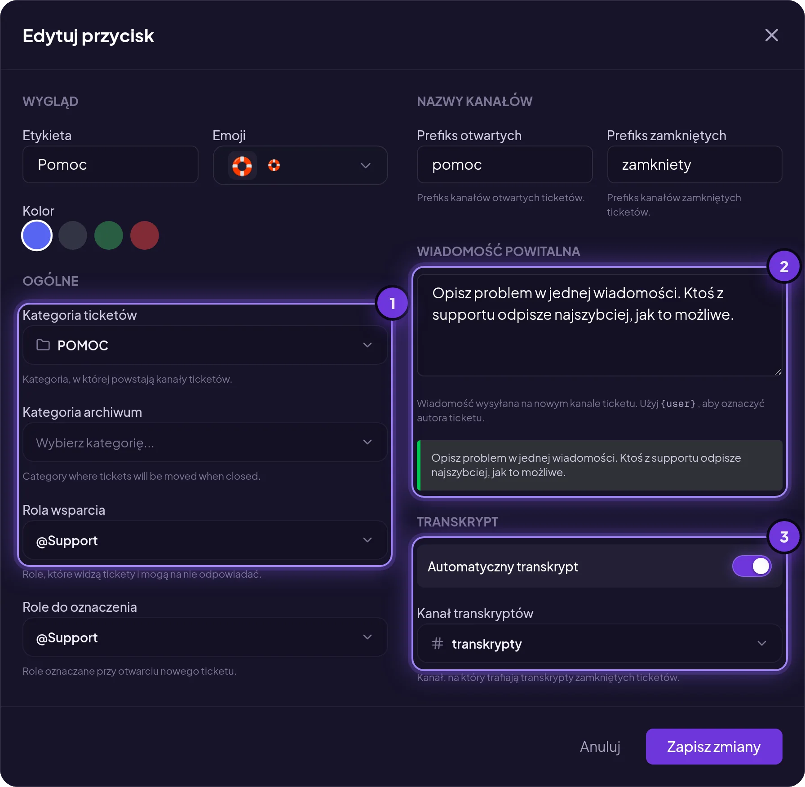Open the Kanał transkryptów dropdown
Viewport: 805px width, 787px height.
(x=600, y=643)
